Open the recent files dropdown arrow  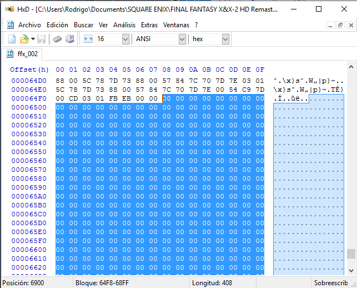[33, 39]
